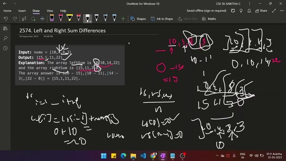The height and width of the screenshot is (161, 286).
Task: Show the notebooks navigation pane
Action: pos(5,29)
